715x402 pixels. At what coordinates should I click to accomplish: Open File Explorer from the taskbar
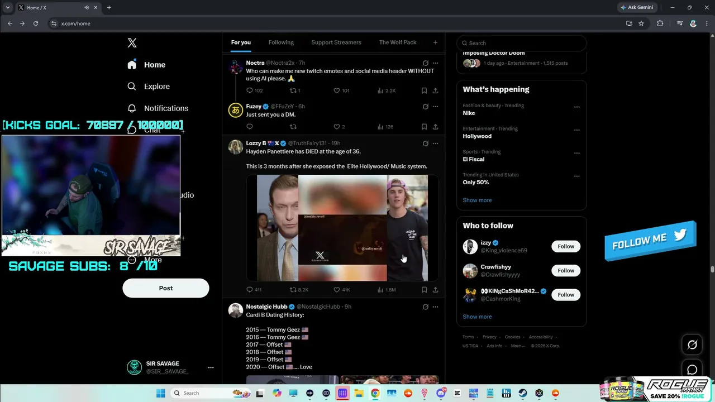click(359, 393)
